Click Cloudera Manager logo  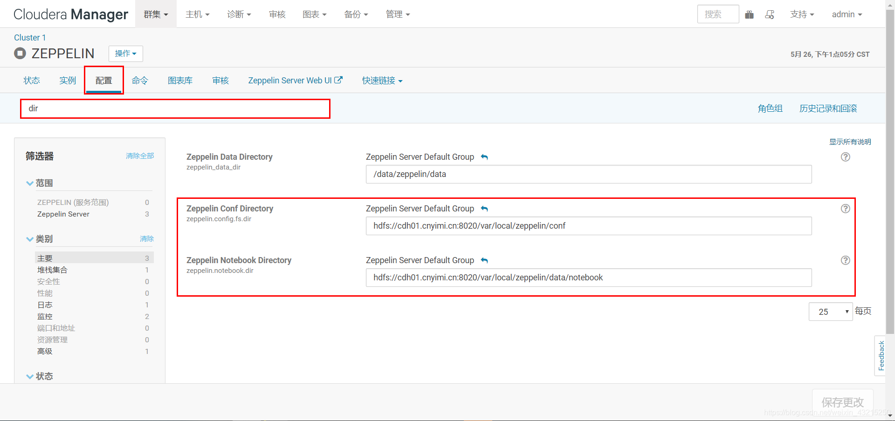point(71,14)
